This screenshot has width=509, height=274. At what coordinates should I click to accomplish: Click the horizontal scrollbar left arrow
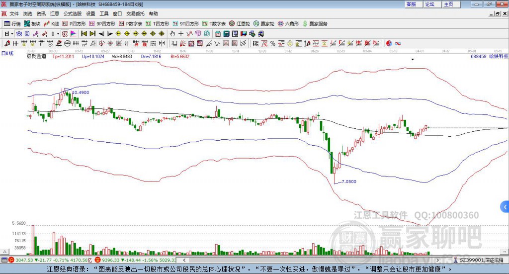coord(184,260)
